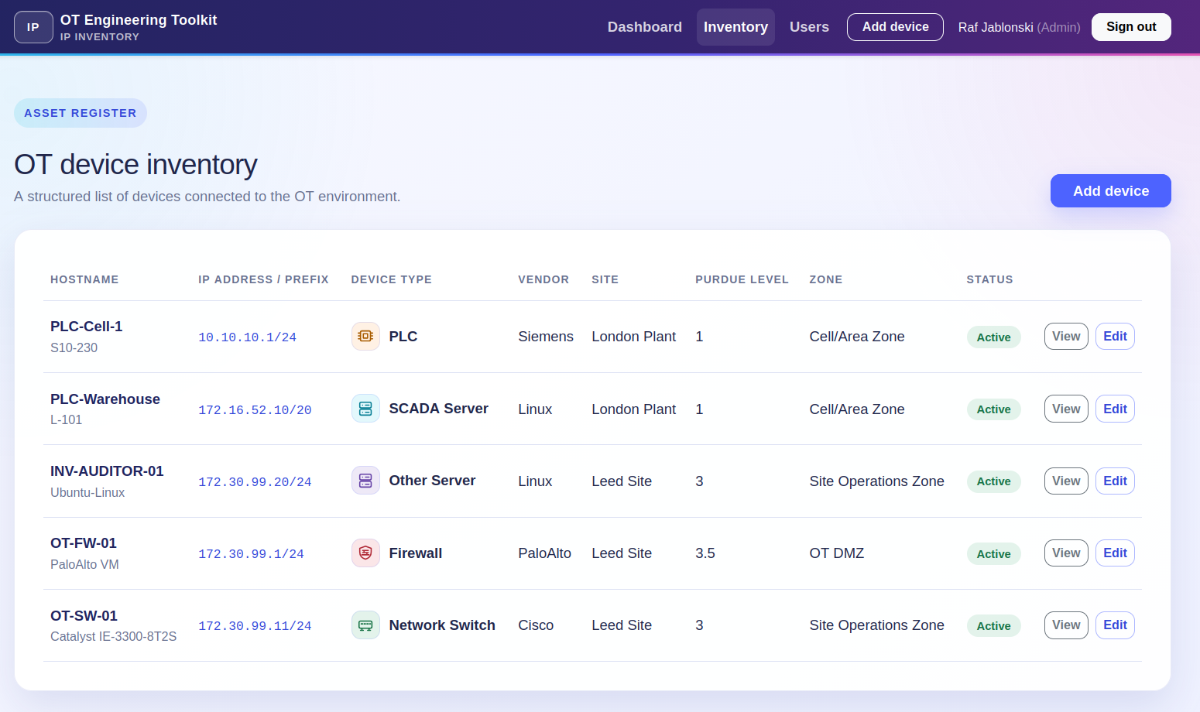View details for OT-SW-01

[1066, 625]
